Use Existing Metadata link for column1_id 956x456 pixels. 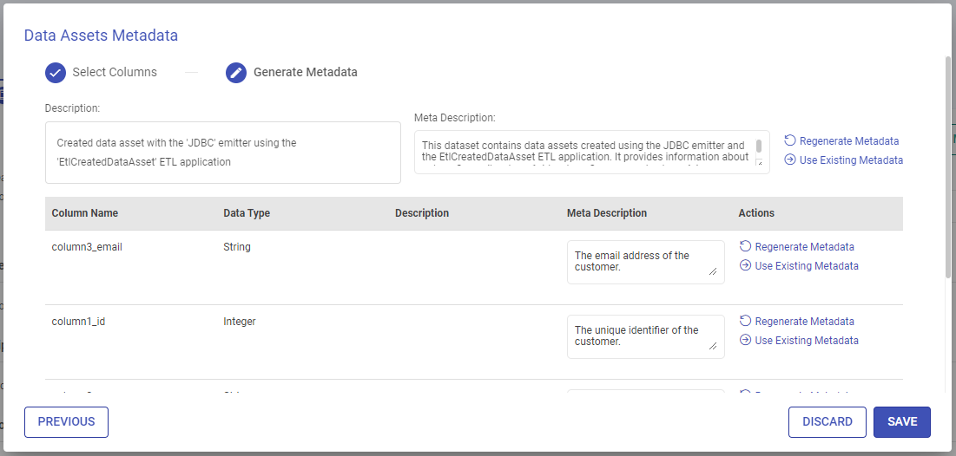click(807, 341)
